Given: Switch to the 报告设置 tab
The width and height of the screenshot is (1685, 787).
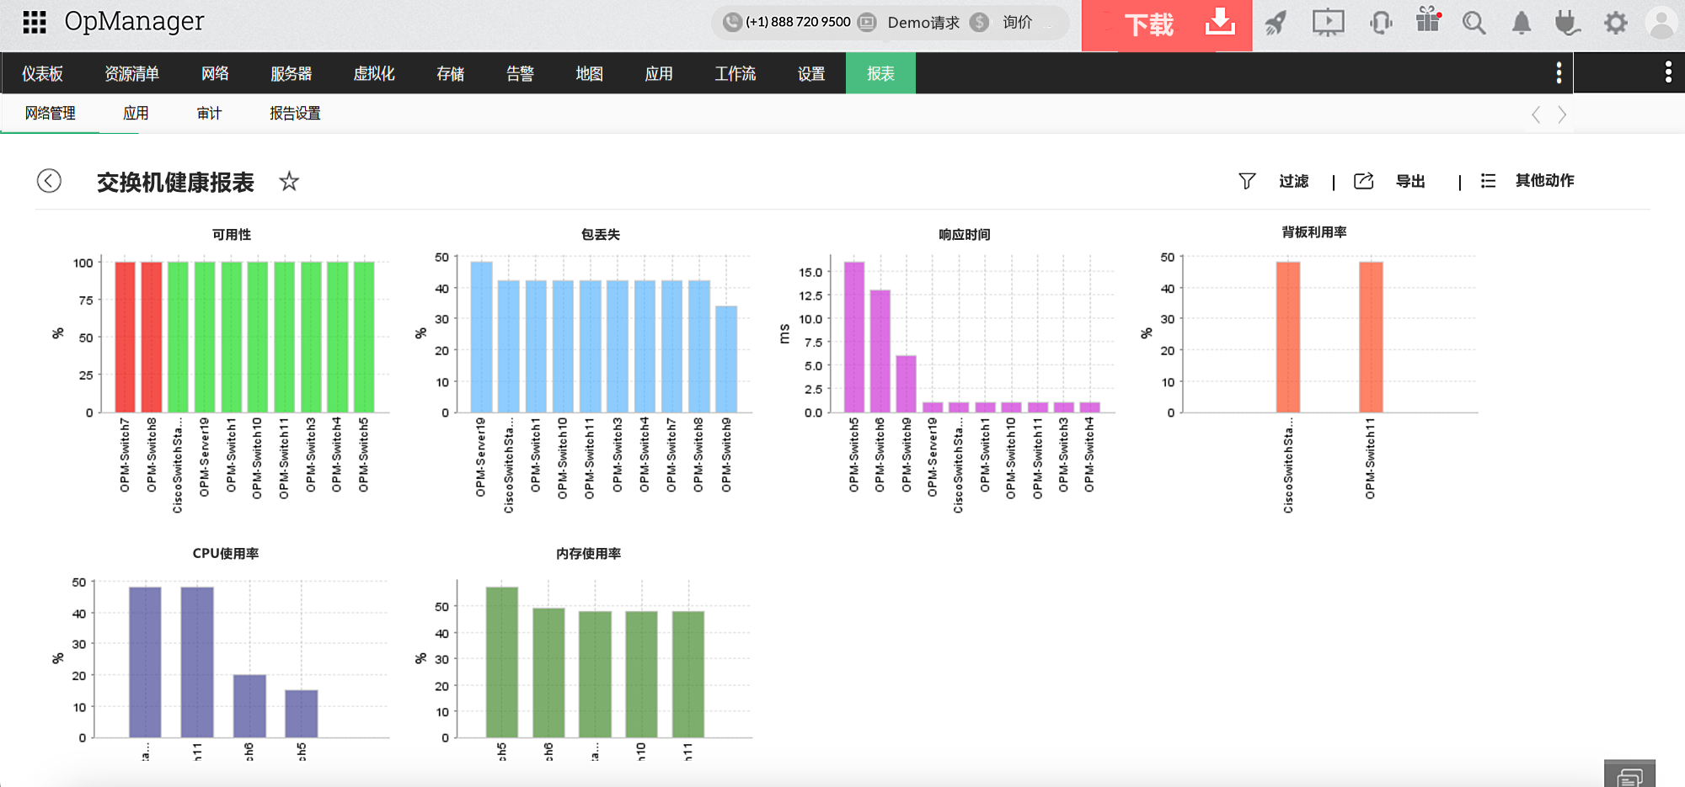Looking at the screenshot, I should coord(295,113).
